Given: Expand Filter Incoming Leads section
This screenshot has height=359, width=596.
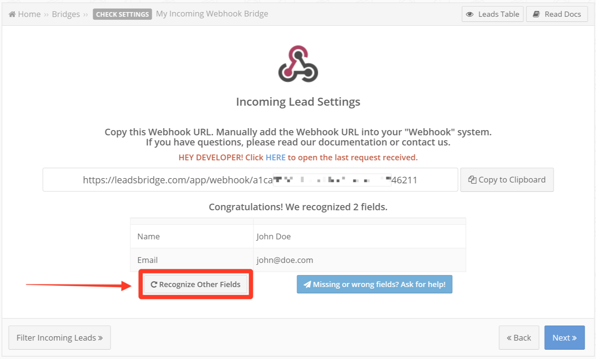Looking at the screenshot, I should [x=60, y=338].
